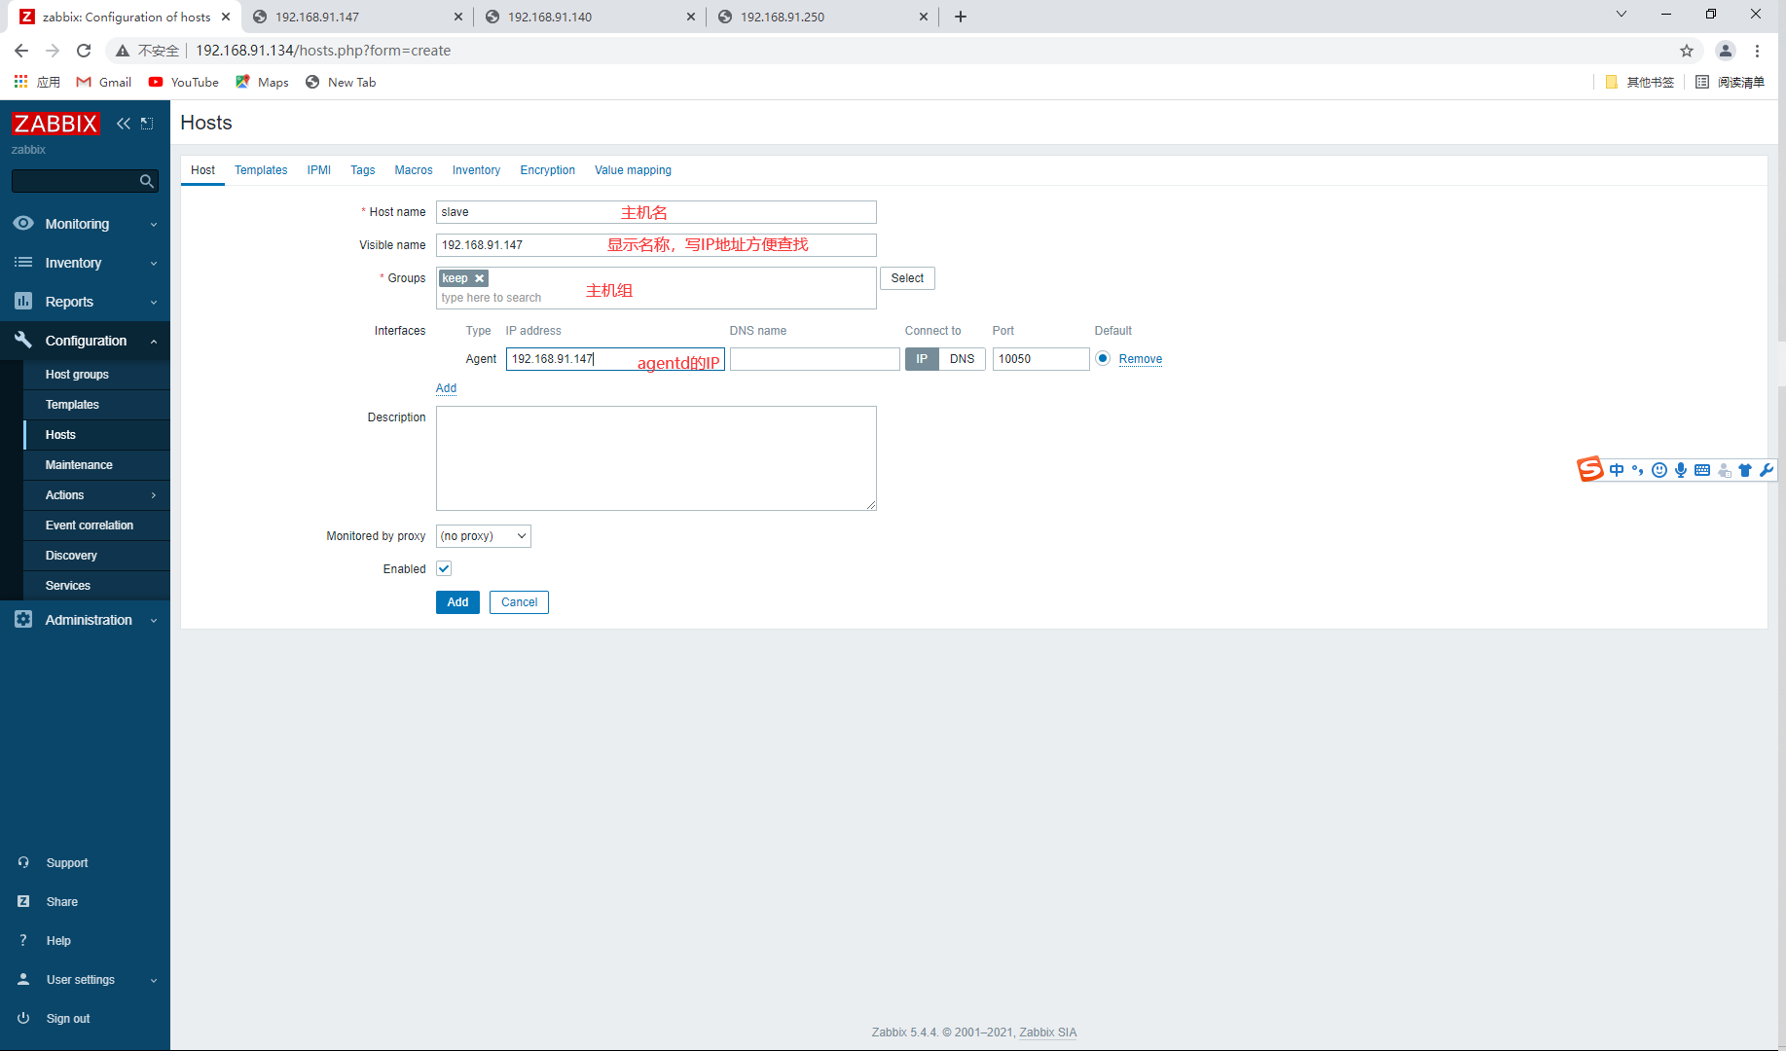Open the browser tab search chevron
1786x1051 pixels.
pos(1622,14)
